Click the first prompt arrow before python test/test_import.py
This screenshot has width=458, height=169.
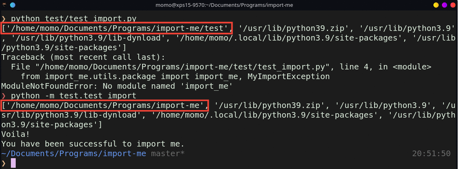(x=4, y=19)
